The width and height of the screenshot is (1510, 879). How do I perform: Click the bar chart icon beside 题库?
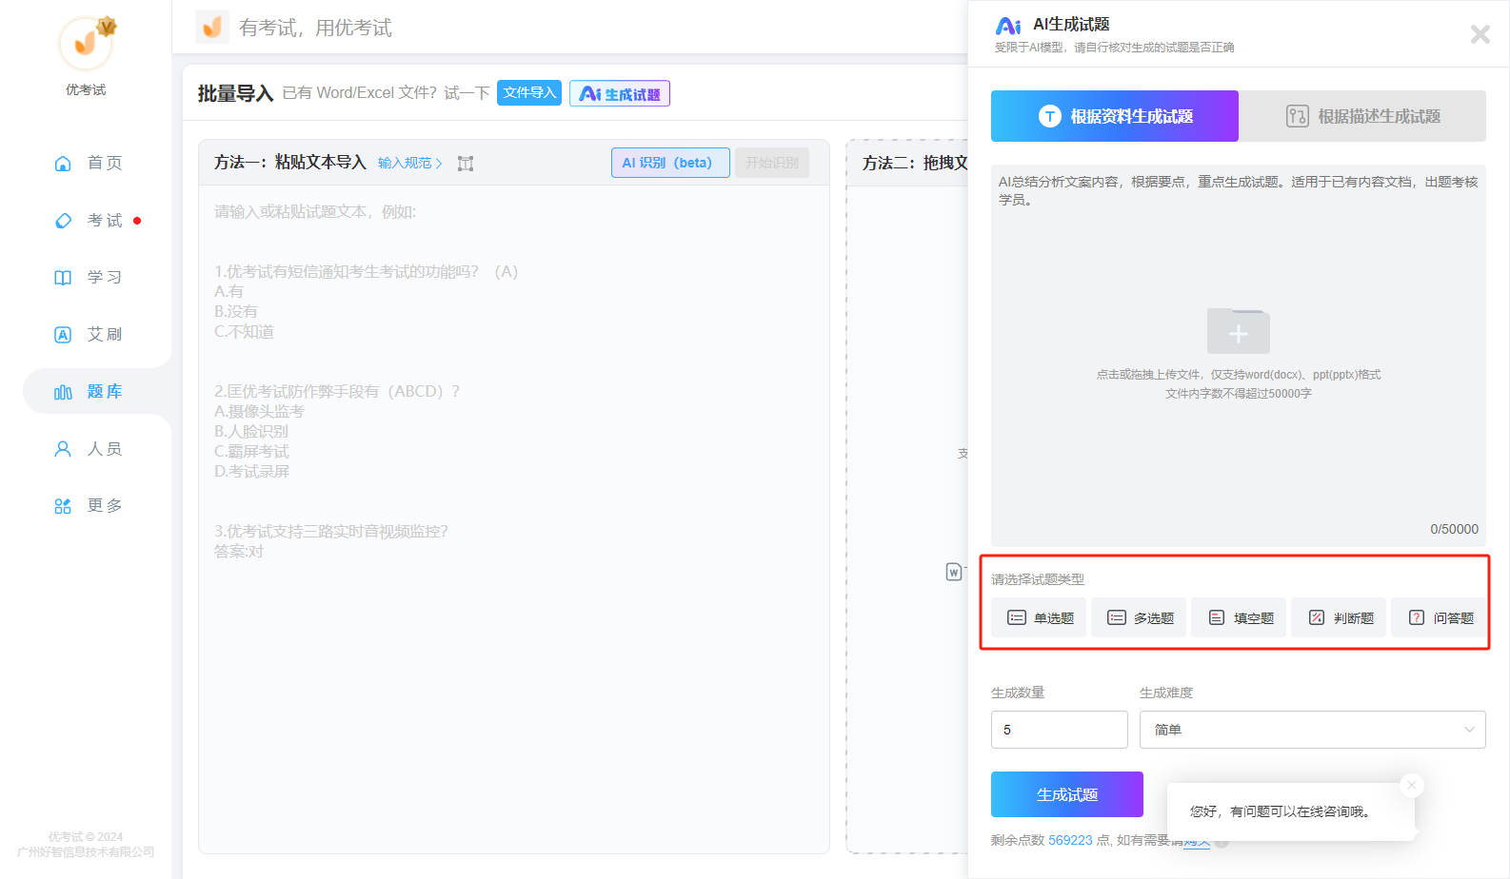(63, 392)
